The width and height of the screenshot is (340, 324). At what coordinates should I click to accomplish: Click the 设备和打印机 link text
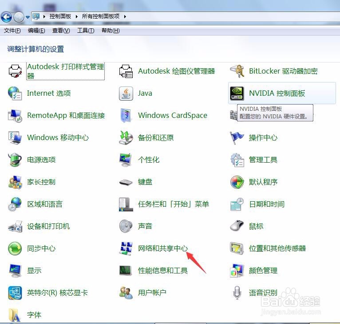tap(48, 226)
